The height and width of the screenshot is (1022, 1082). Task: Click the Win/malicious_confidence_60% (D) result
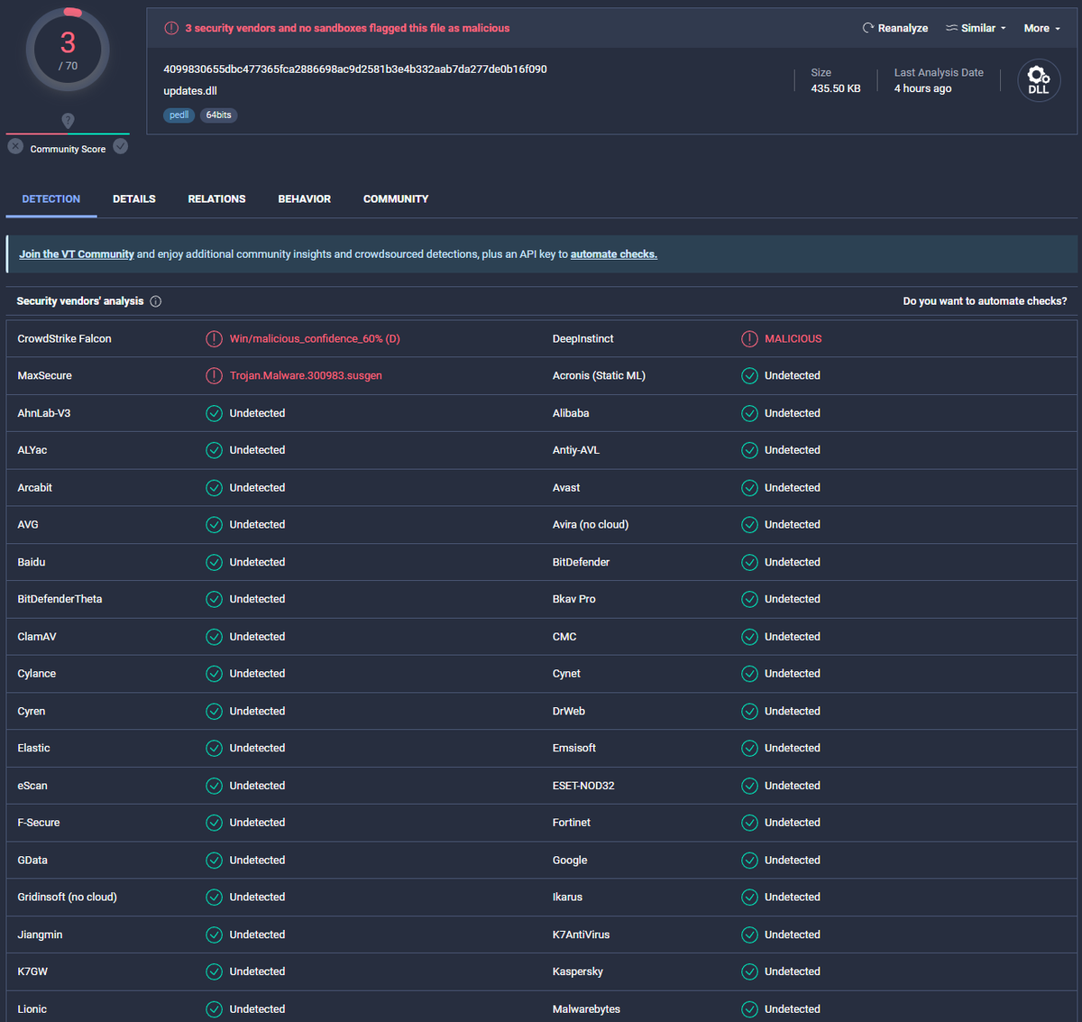(x=315, y=339)
